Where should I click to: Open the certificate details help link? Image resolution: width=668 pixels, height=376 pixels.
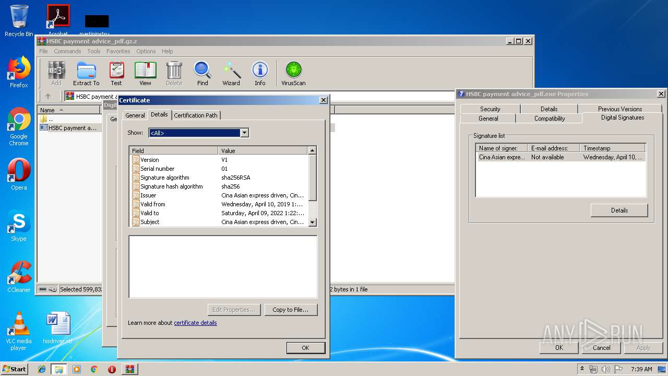(x=195, y=323)
